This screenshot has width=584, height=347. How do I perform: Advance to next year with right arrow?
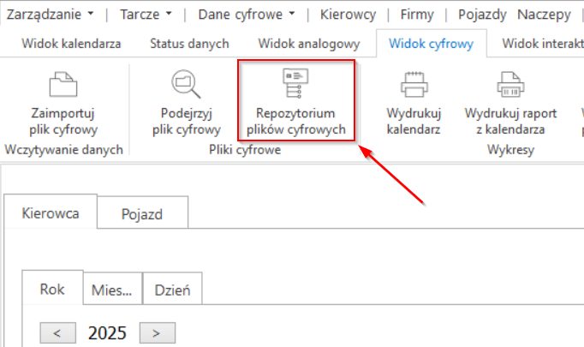(158, 332)
